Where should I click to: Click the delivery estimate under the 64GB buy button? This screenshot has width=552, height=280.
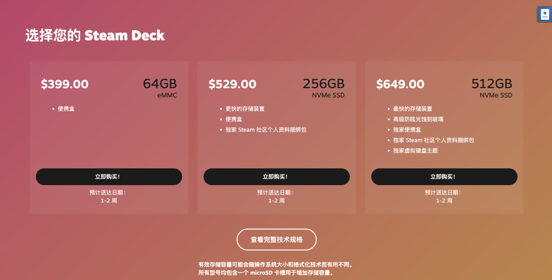pos(108,196)
